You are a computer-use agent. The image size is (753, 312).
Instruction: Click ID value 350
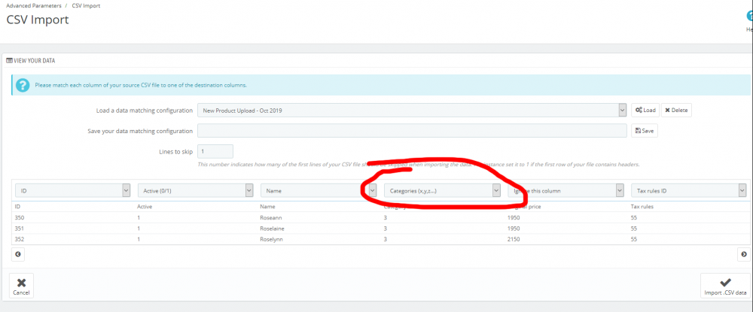coord(20,217)
